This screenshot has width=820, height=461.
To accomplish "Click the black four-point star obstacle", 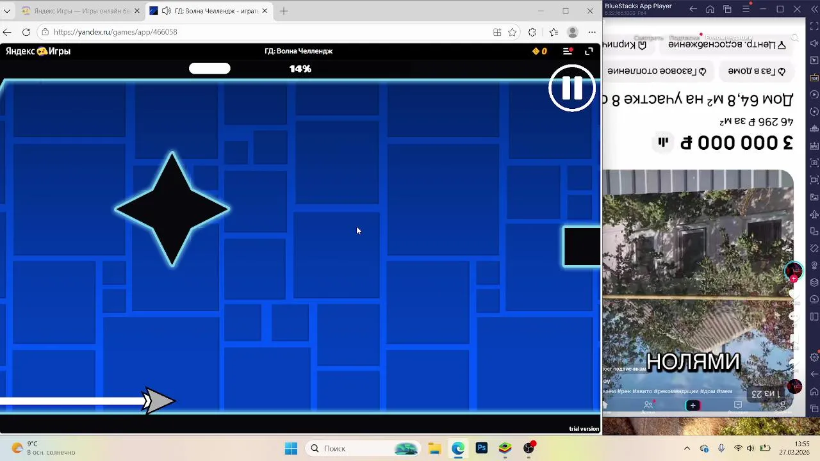I will [172, 209].
